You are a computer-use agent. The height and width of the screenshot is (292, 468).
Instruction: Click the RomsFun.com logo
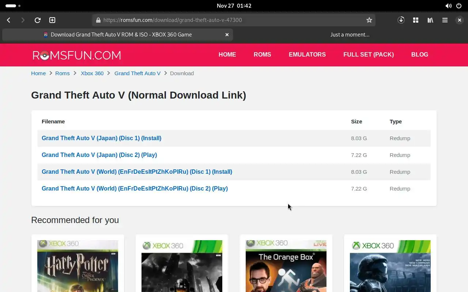tap(77, 55)
